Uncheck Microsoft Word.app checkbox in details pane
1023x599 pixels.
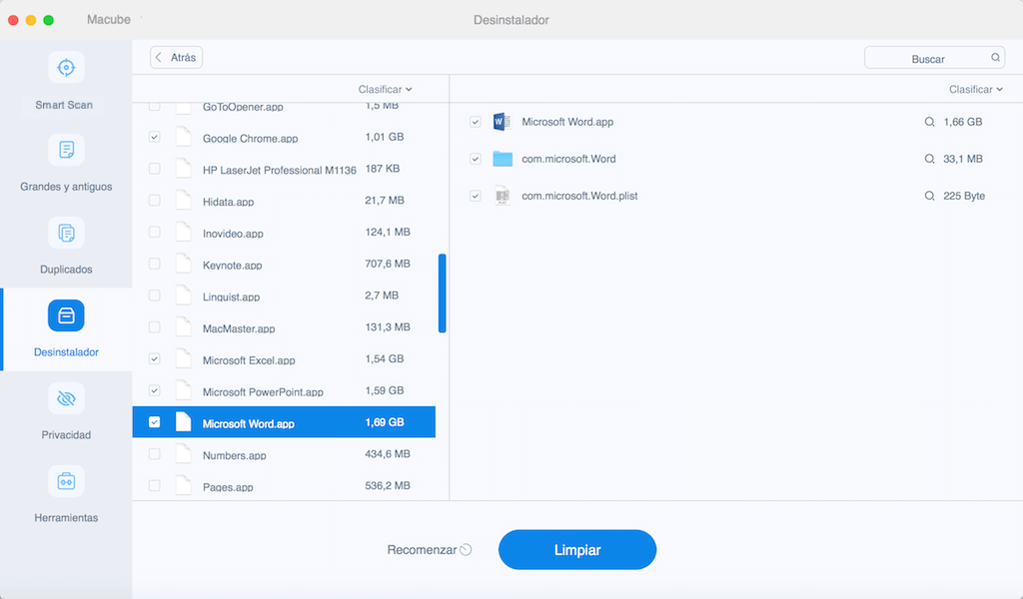click(x=476, y=122)
